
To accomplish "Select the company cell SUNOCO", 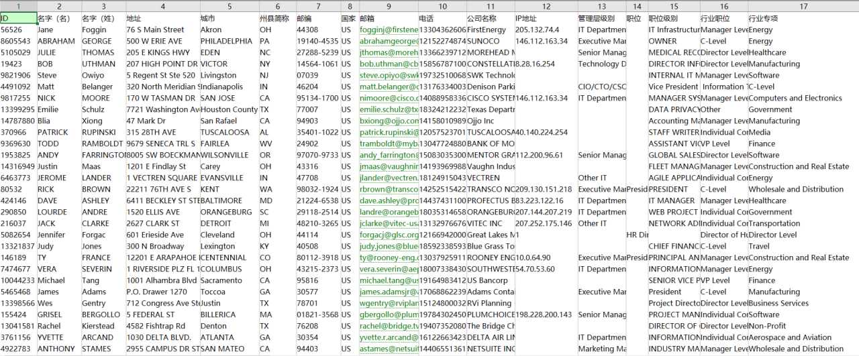I will (x=491, y=41).
